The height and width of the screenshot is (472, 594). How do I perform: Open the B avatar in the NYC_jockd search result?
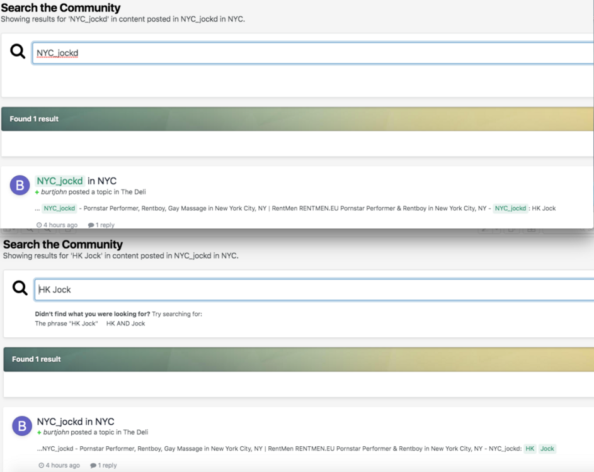click(20, 186)
